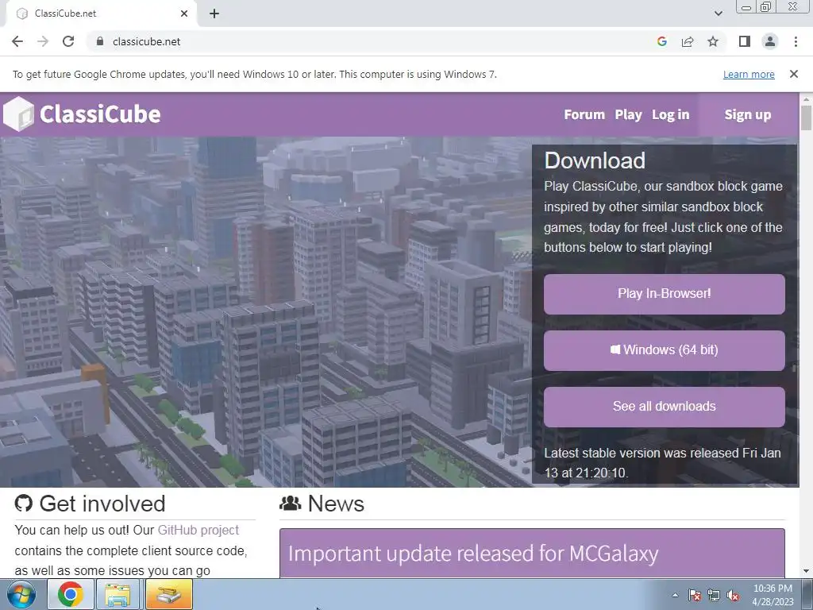
Task: Click See all downloads button
Action: 665,407
